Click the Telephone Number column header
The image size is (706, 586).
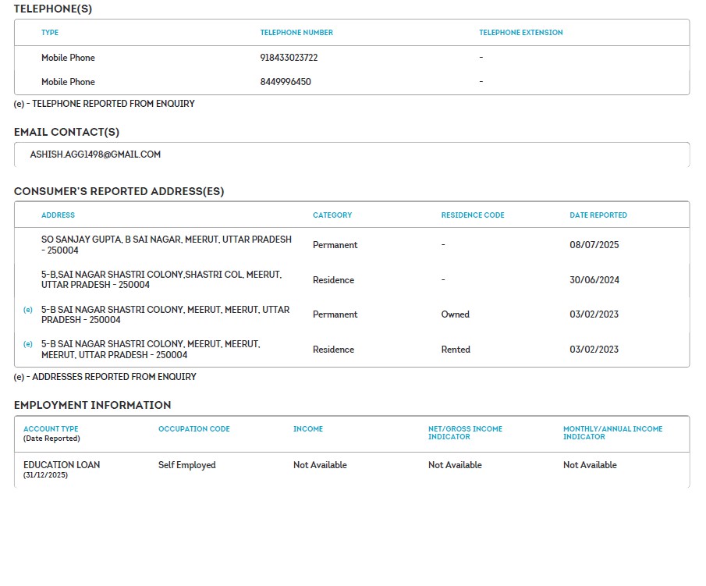(x=296, y=33)
